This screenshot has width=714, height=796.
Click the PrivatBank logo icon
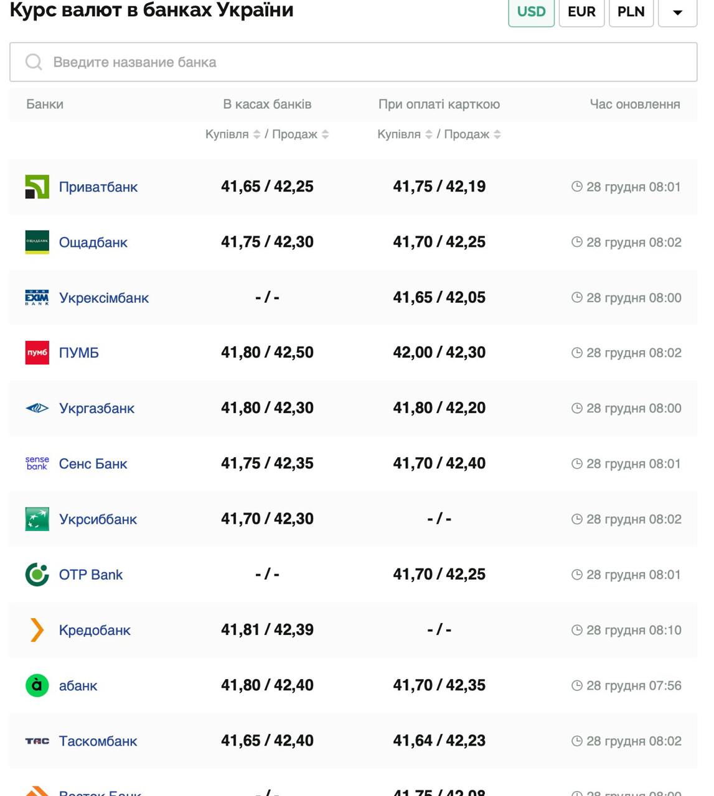point(37,187)
